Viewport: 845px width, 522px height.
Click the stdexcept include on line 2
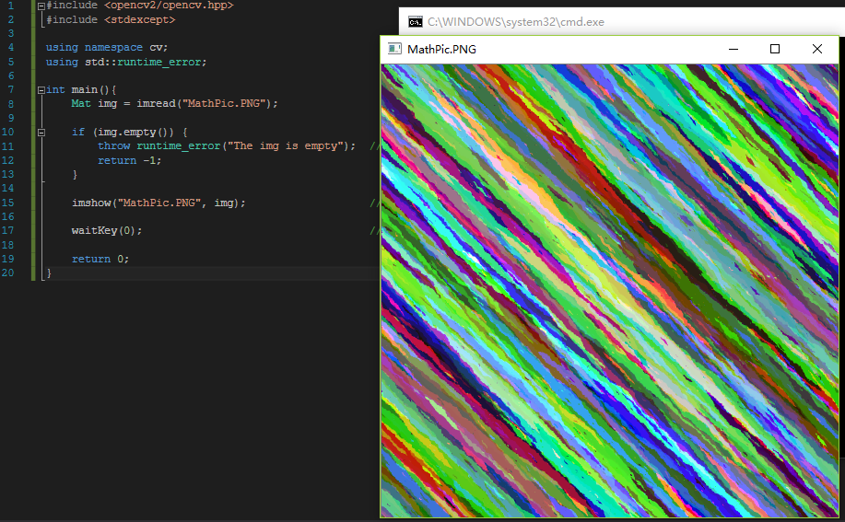139,20
